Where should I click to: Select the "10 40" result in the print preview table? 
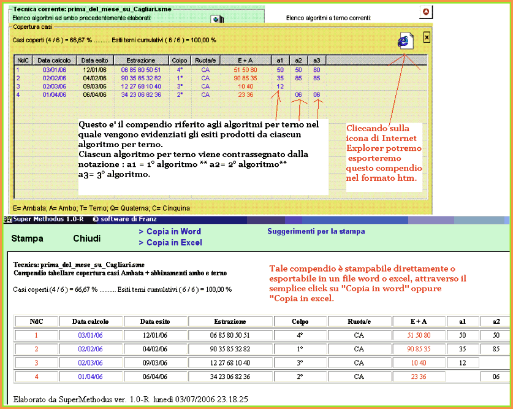(419, 363)
